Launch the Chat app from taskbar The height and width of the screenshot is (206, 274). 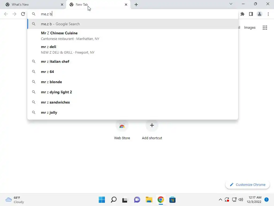137,200
